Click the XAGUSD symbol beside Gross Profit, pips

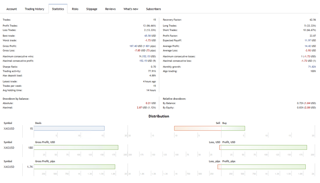point(9,167)
